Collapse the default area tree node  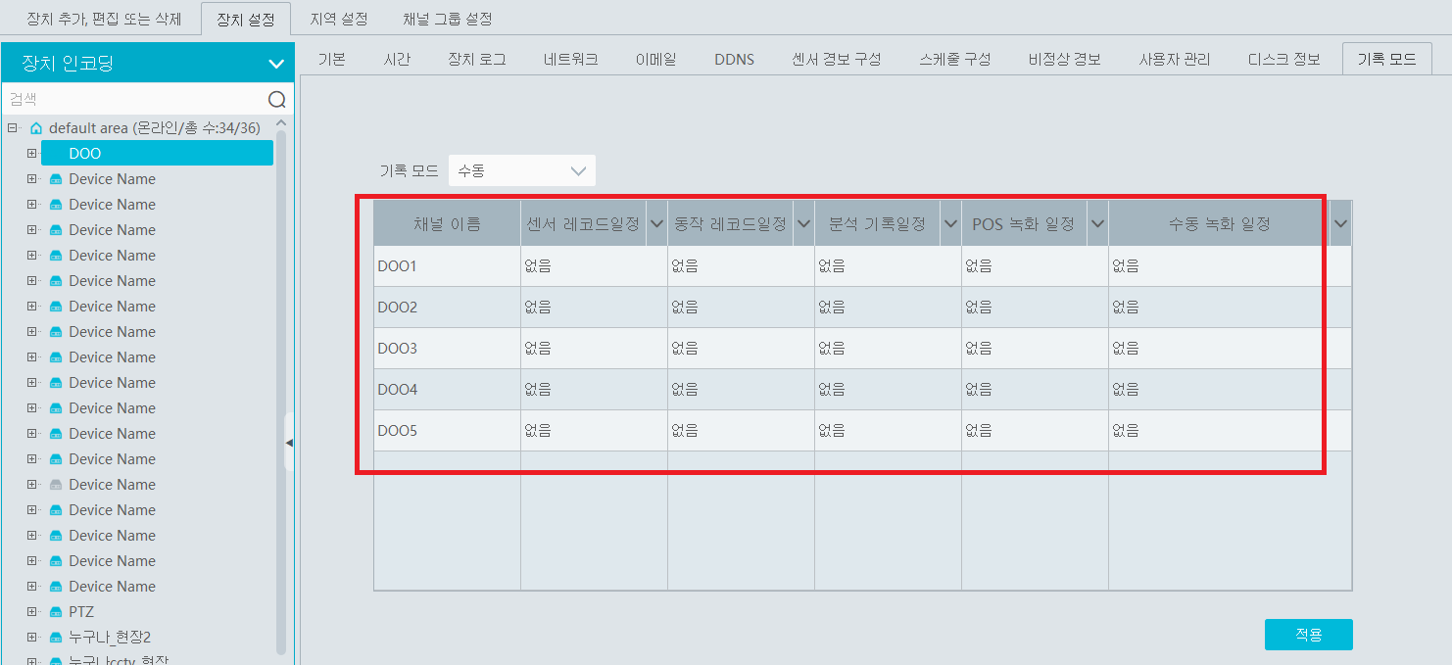click(12, 128)
